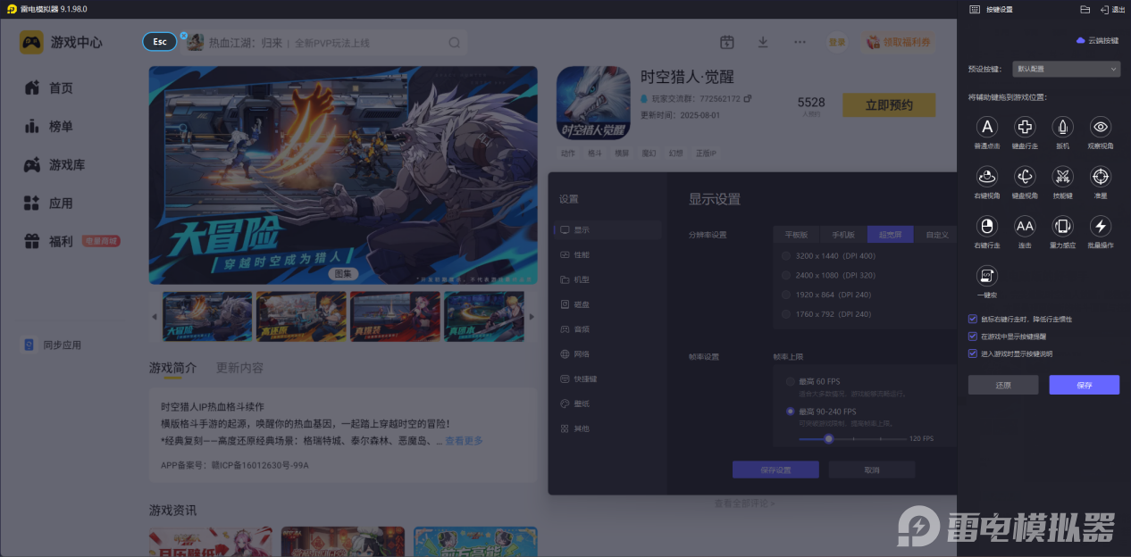Viewport: 1131px width, 557px height.
Task: Select the 技能键 crossed-swords icon
Action: coord(1062,176)
